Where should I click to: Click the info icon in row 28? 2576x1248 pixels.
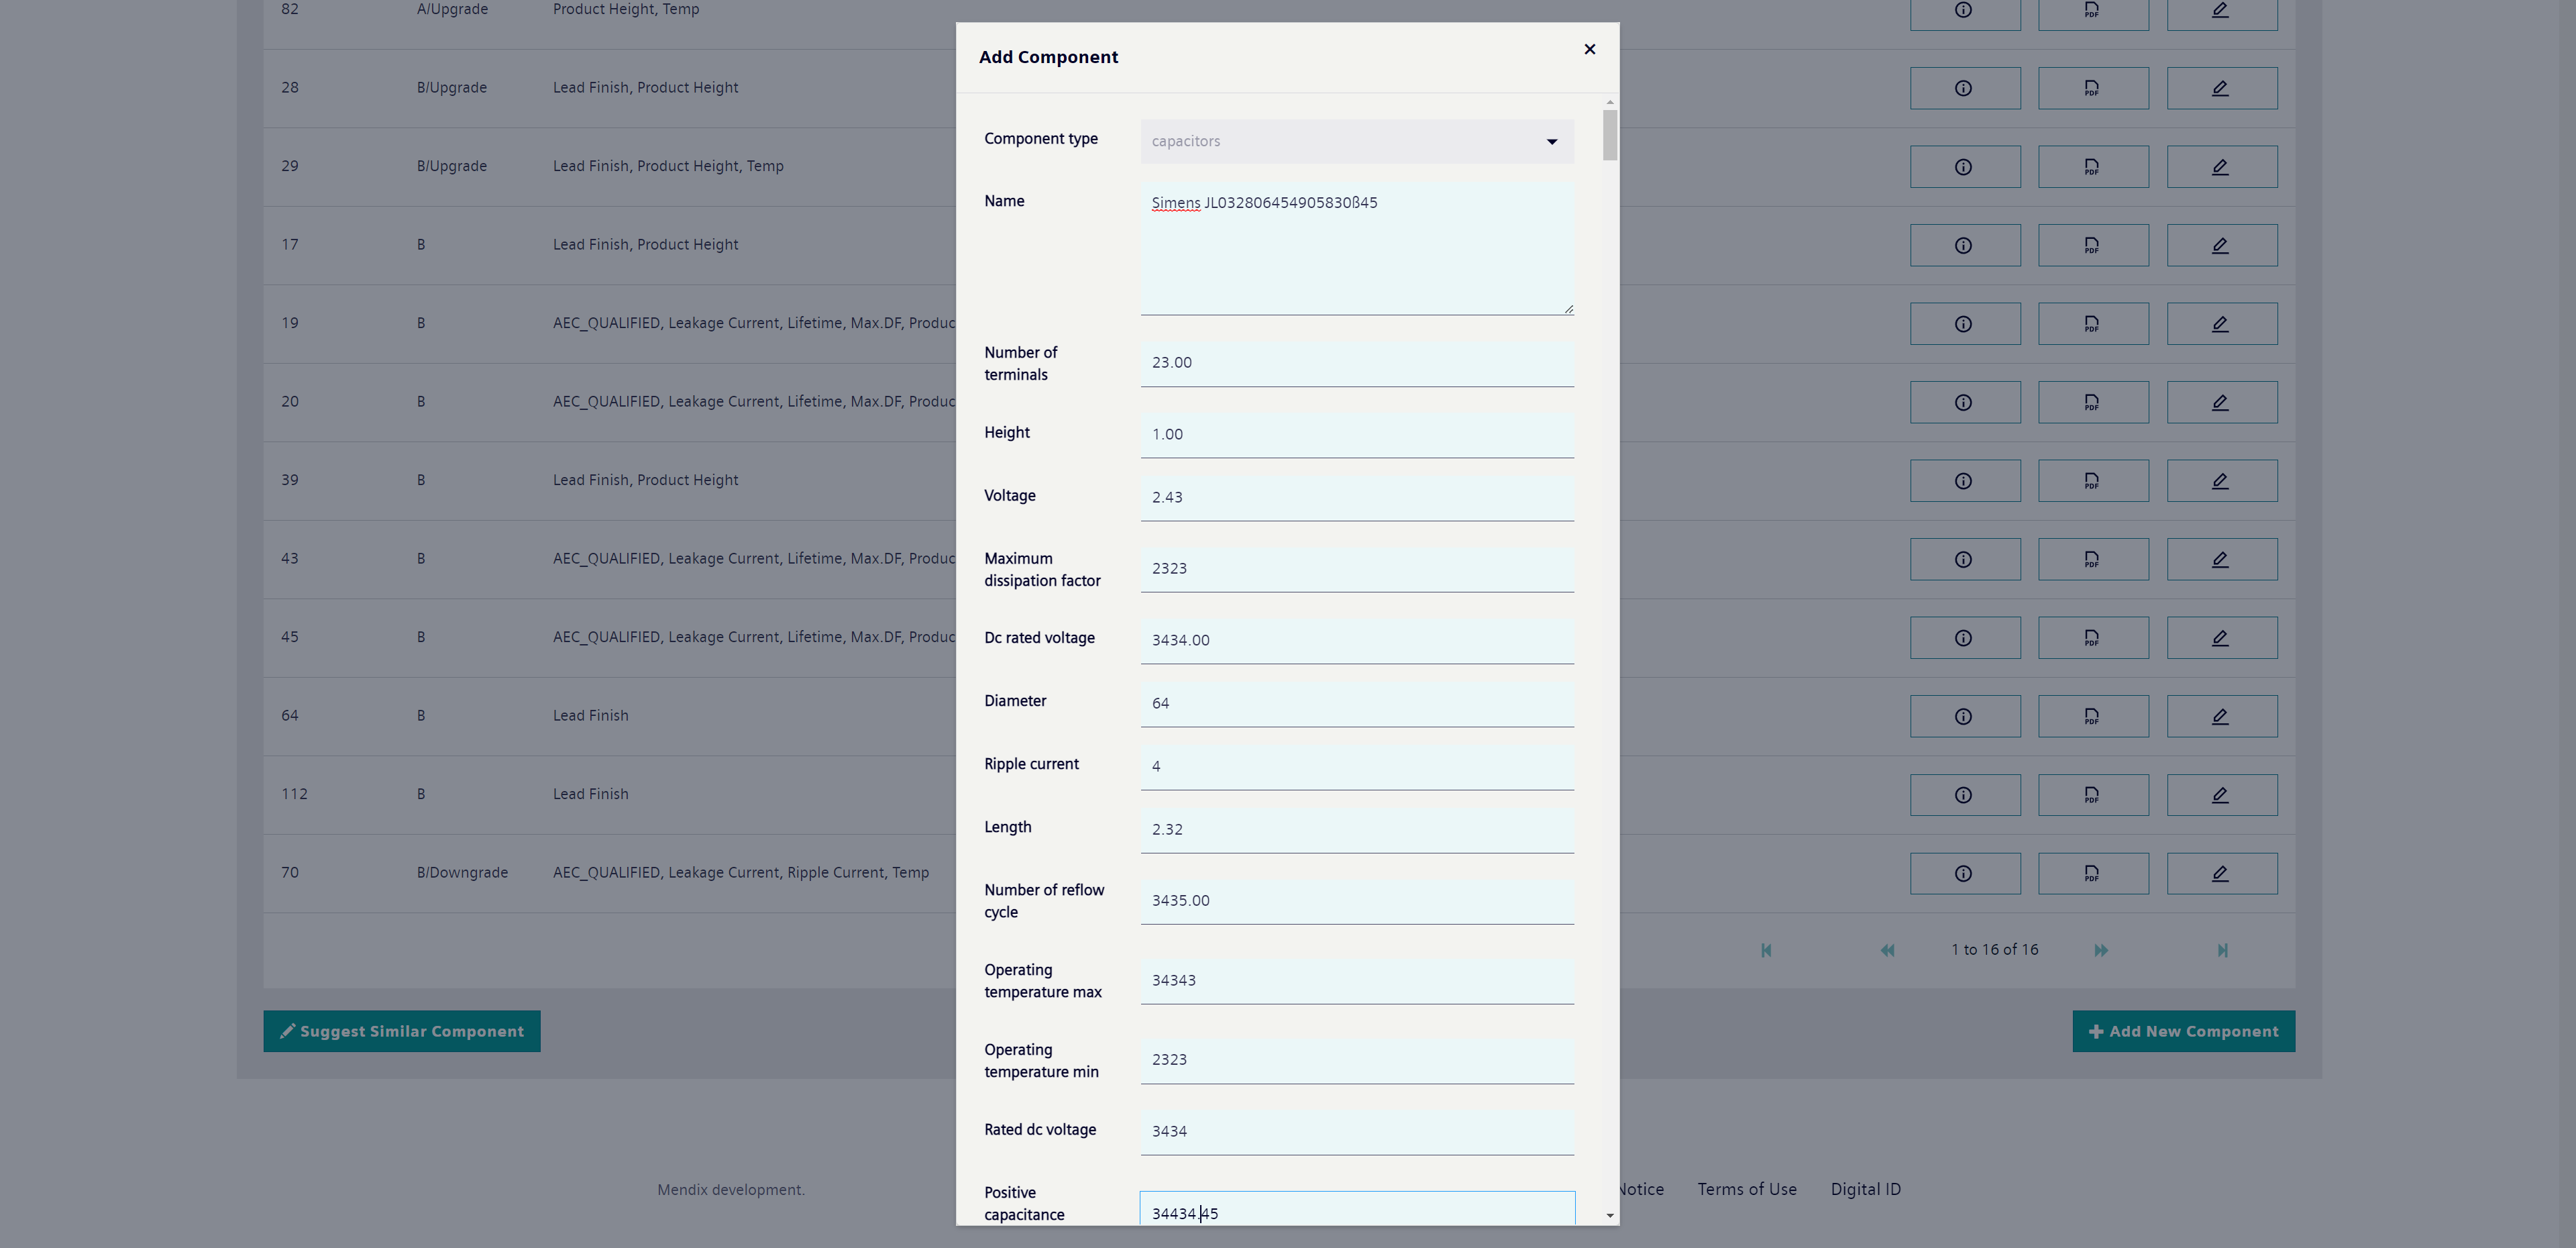pos(1964,88)
